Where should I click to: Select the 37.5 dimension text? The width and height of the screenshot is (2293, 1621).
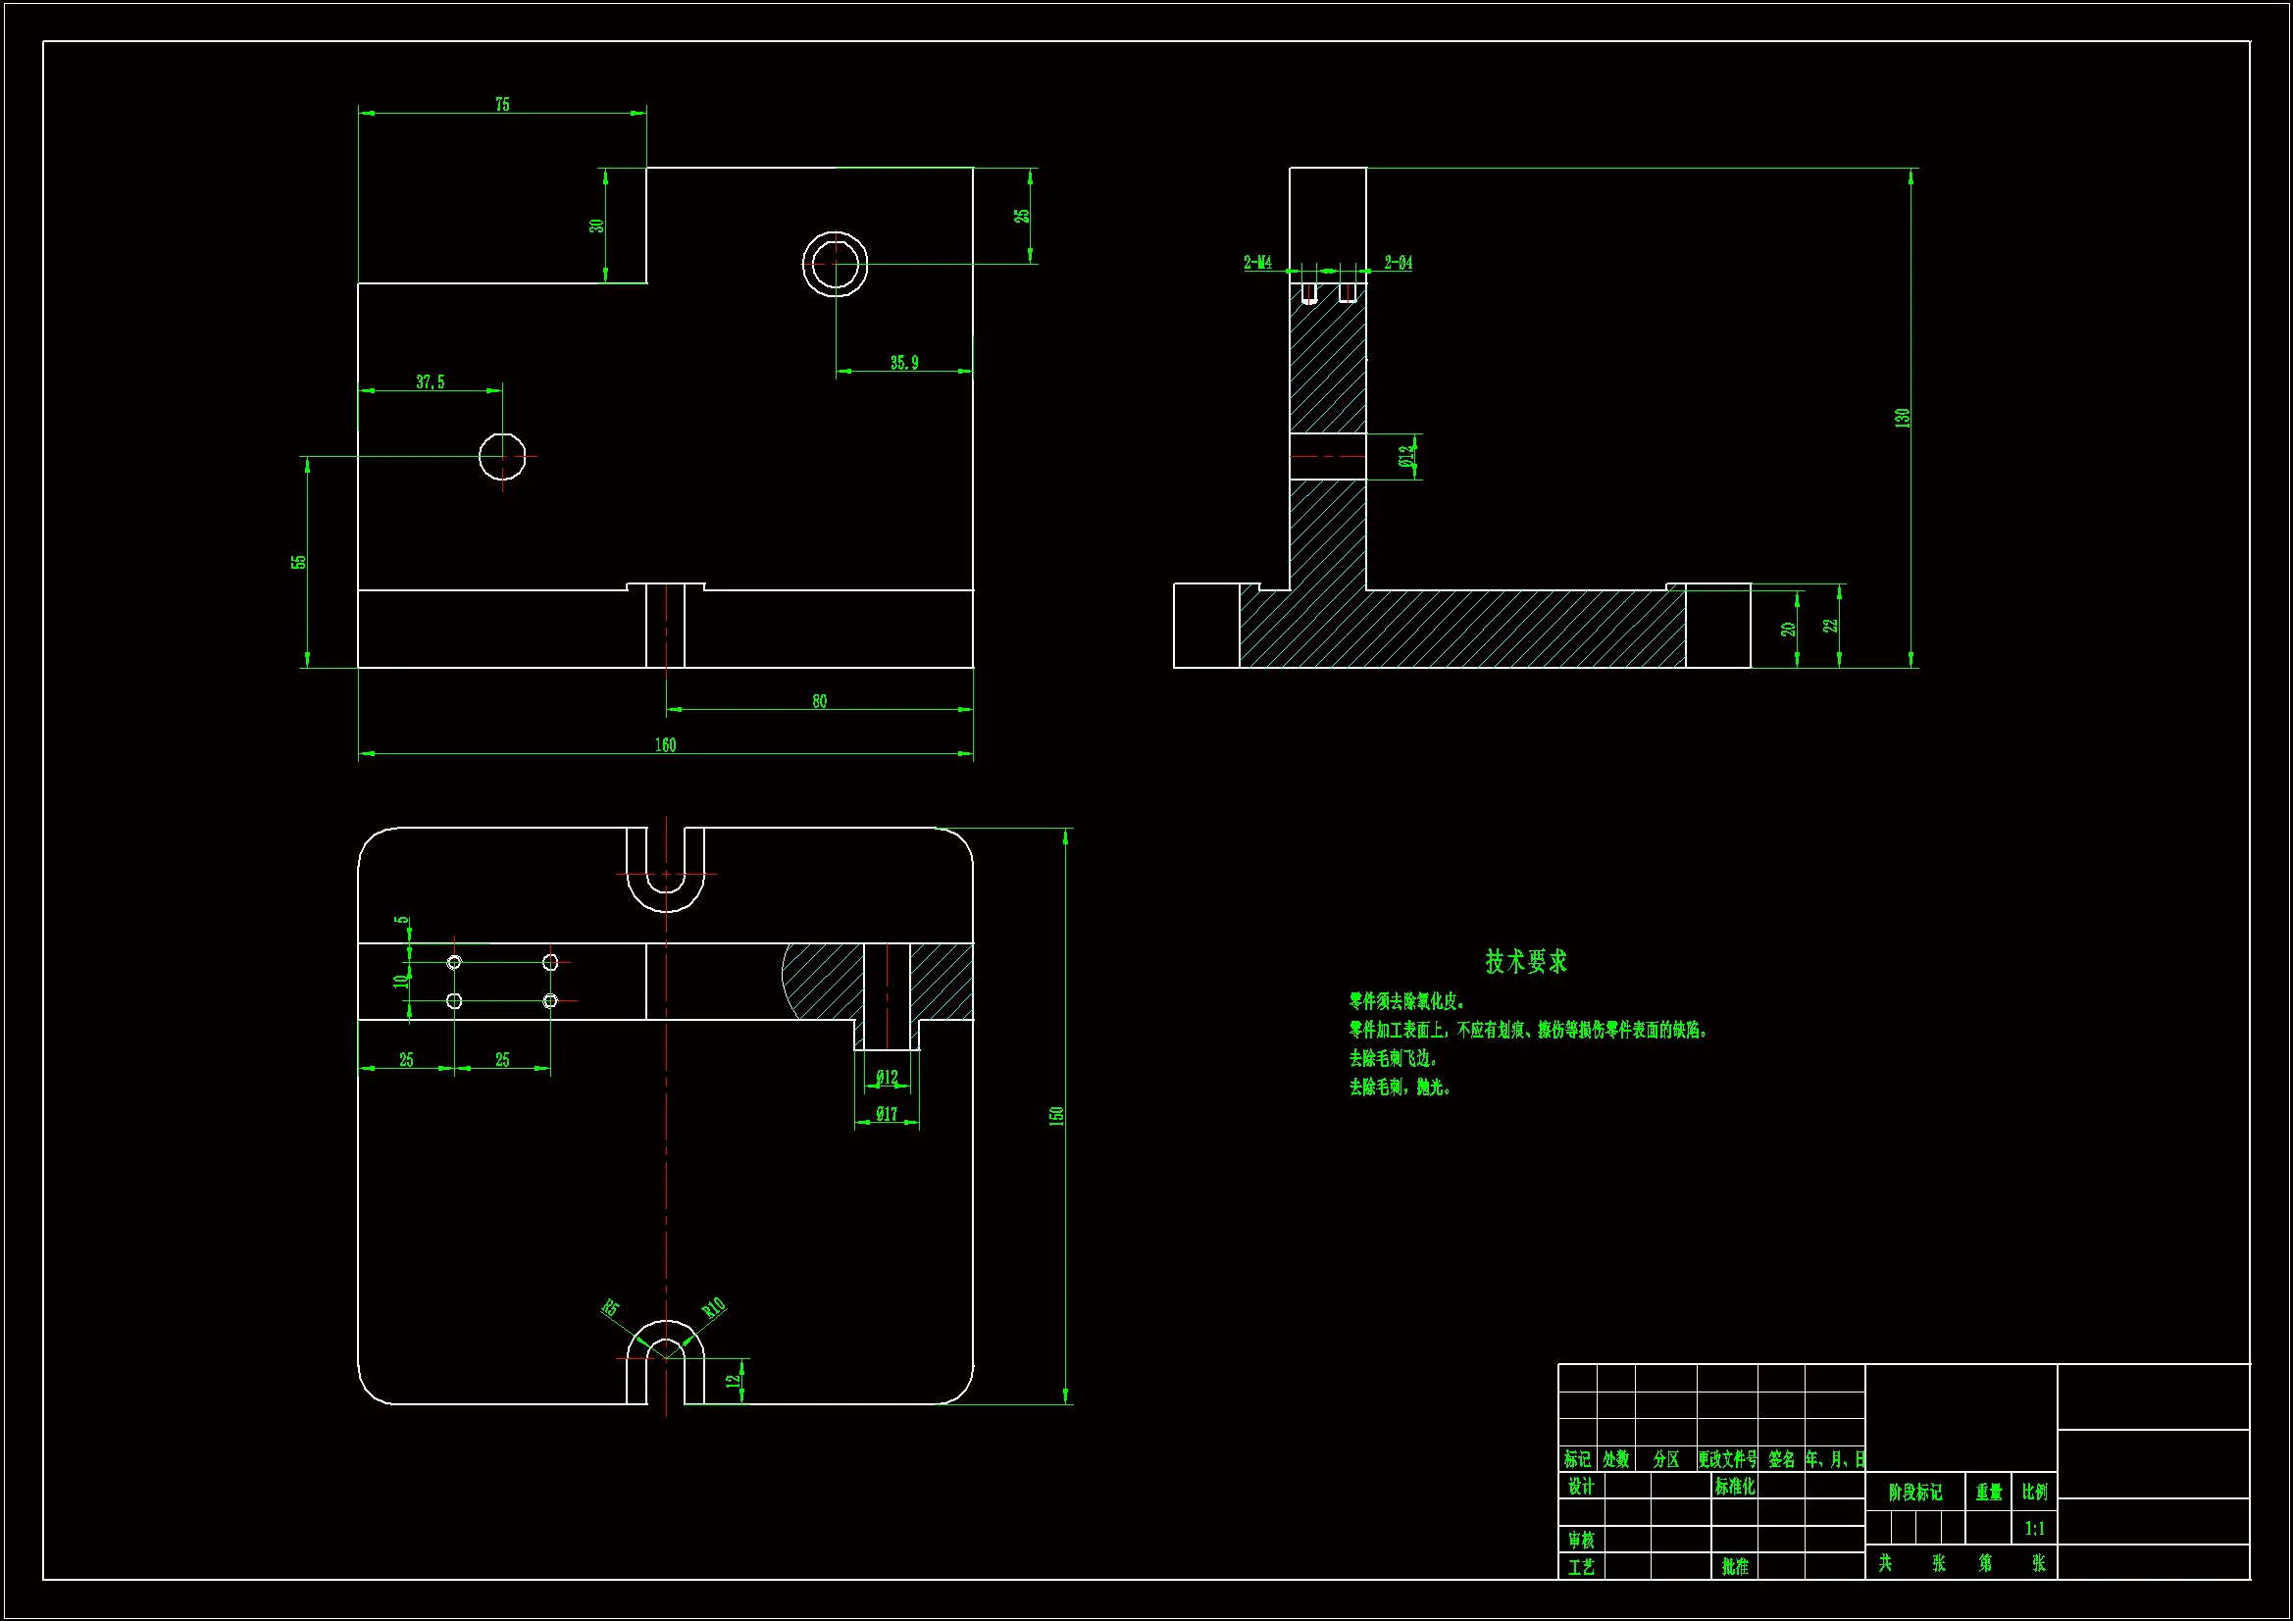[x=430, y=382]
